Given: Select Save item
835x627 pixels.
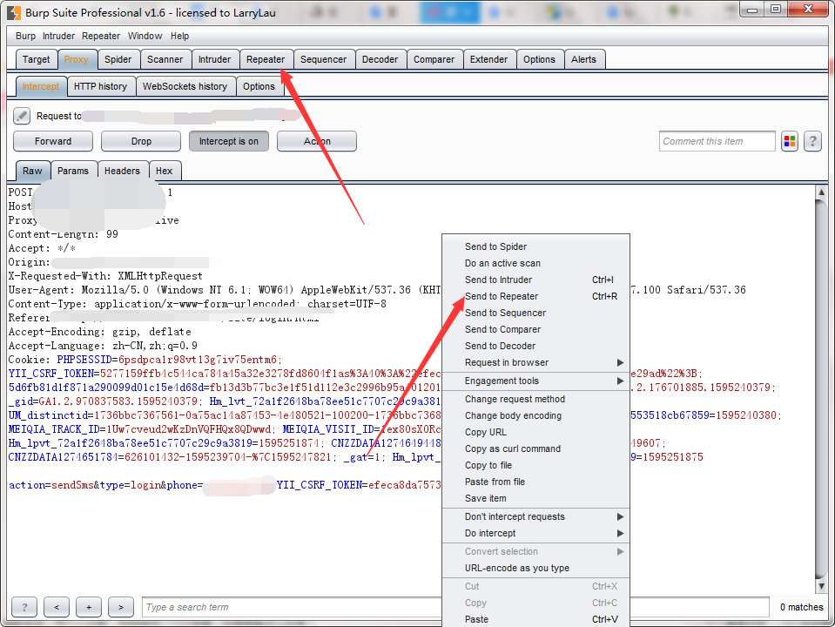Looking at the screenshot, I should pyautogui.click(x=535, y=498).
